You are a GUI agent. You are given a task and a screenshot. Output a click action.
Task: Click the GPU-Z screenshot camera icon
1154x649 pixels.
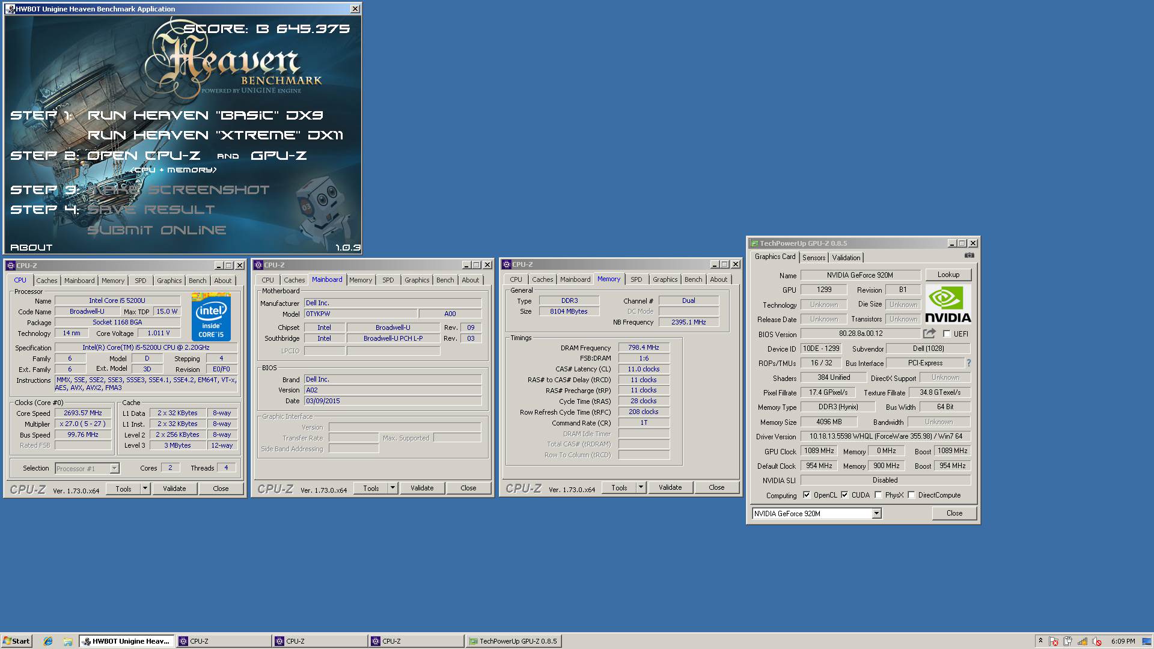click(x=969, y=255)
